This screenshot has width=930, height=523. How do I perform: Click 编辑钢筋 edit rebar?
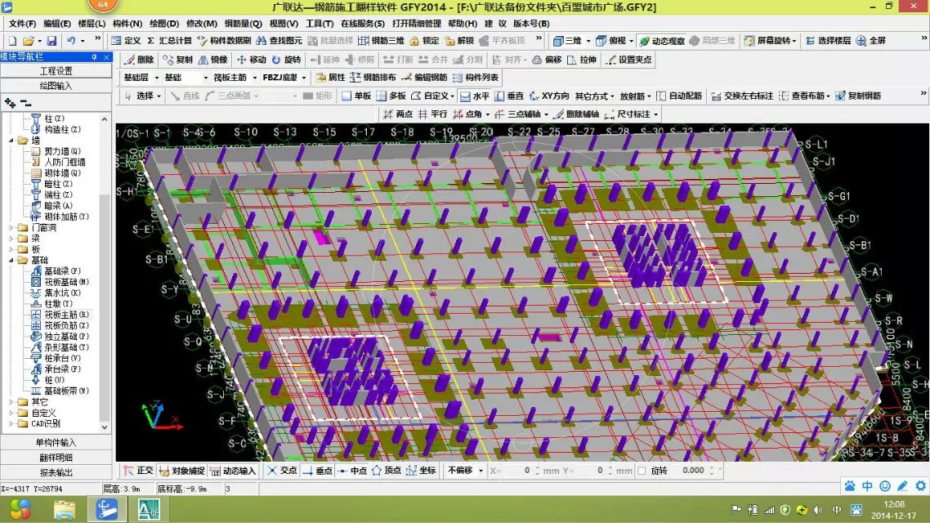[x=424, y=78]
